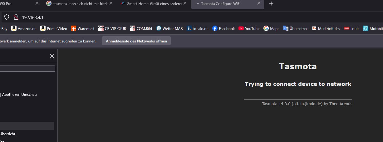Close the tasmota Google search tab
This screenshot has width=383, height=142.
tap(111, 3)
